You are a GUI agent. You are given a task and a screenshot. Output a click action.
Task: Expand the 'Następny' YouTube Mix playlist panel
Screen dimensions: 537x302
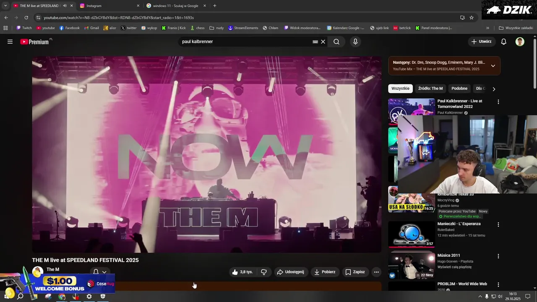493,66
